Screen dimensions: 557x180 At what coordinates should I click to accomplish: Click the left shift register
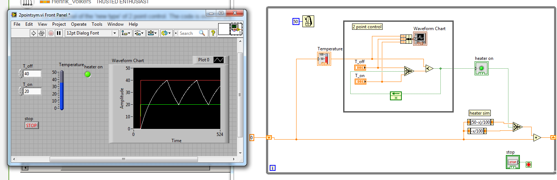click(x=269, y=137)
